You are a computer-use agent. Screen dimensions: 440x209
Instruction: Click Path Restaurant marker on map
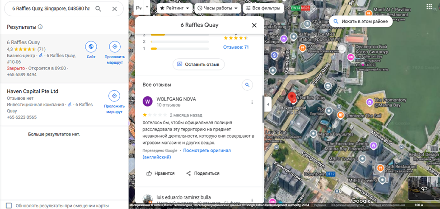pos(380,168)
